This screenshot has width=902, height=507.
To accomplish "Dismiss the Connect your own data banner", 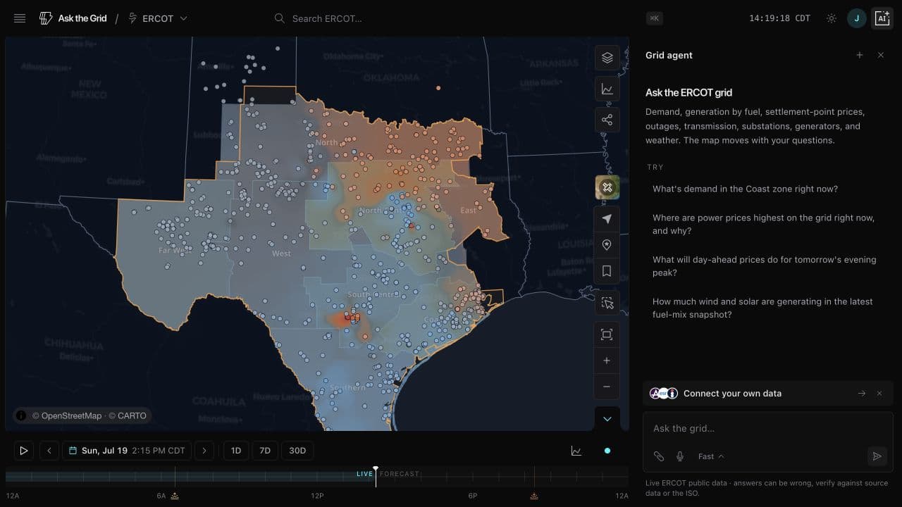I will click(x=879, y=394).
